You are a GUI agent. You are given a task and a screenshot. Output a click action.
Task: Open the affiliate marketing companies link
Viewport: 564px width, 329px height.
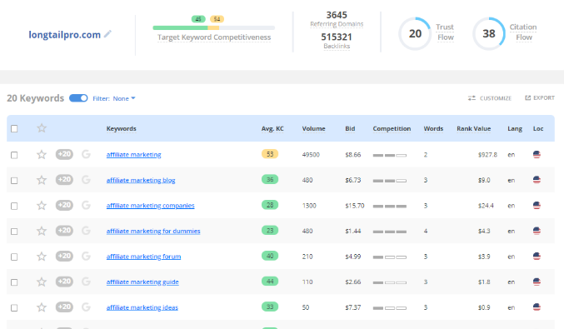tap(150, 206)
